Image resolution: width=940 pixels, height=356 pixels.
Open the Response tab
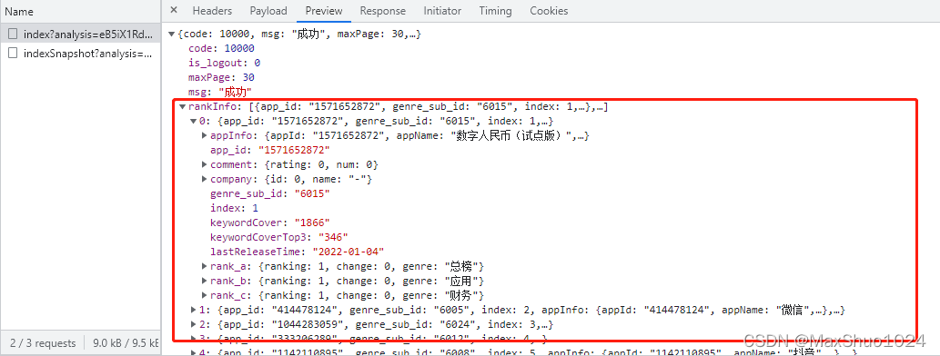(382, 11)
